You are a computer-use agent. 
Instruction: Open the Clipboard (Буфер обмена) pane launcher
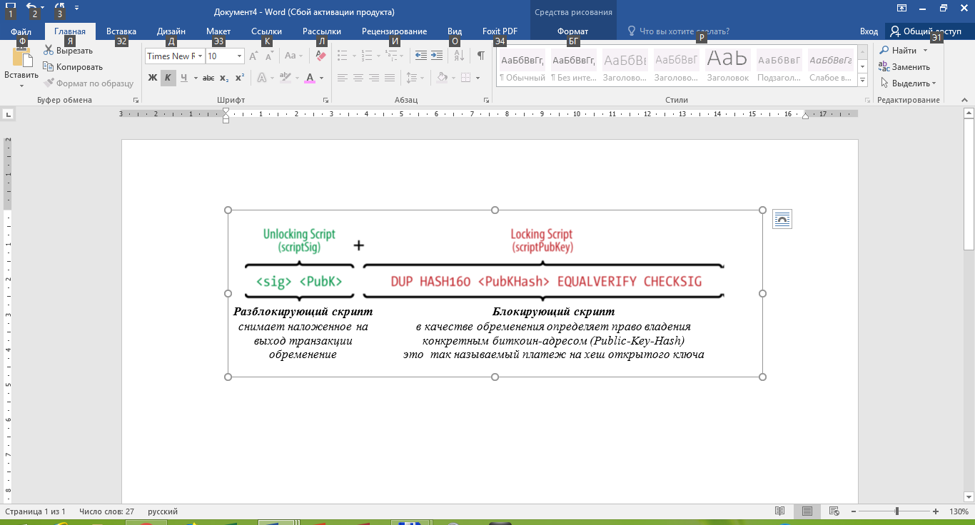pyautogui.click(x=136, y=101)
